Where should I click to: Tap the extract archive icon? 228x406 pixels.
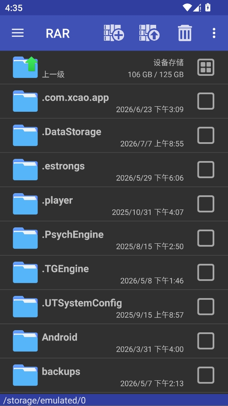coord(149,33)
